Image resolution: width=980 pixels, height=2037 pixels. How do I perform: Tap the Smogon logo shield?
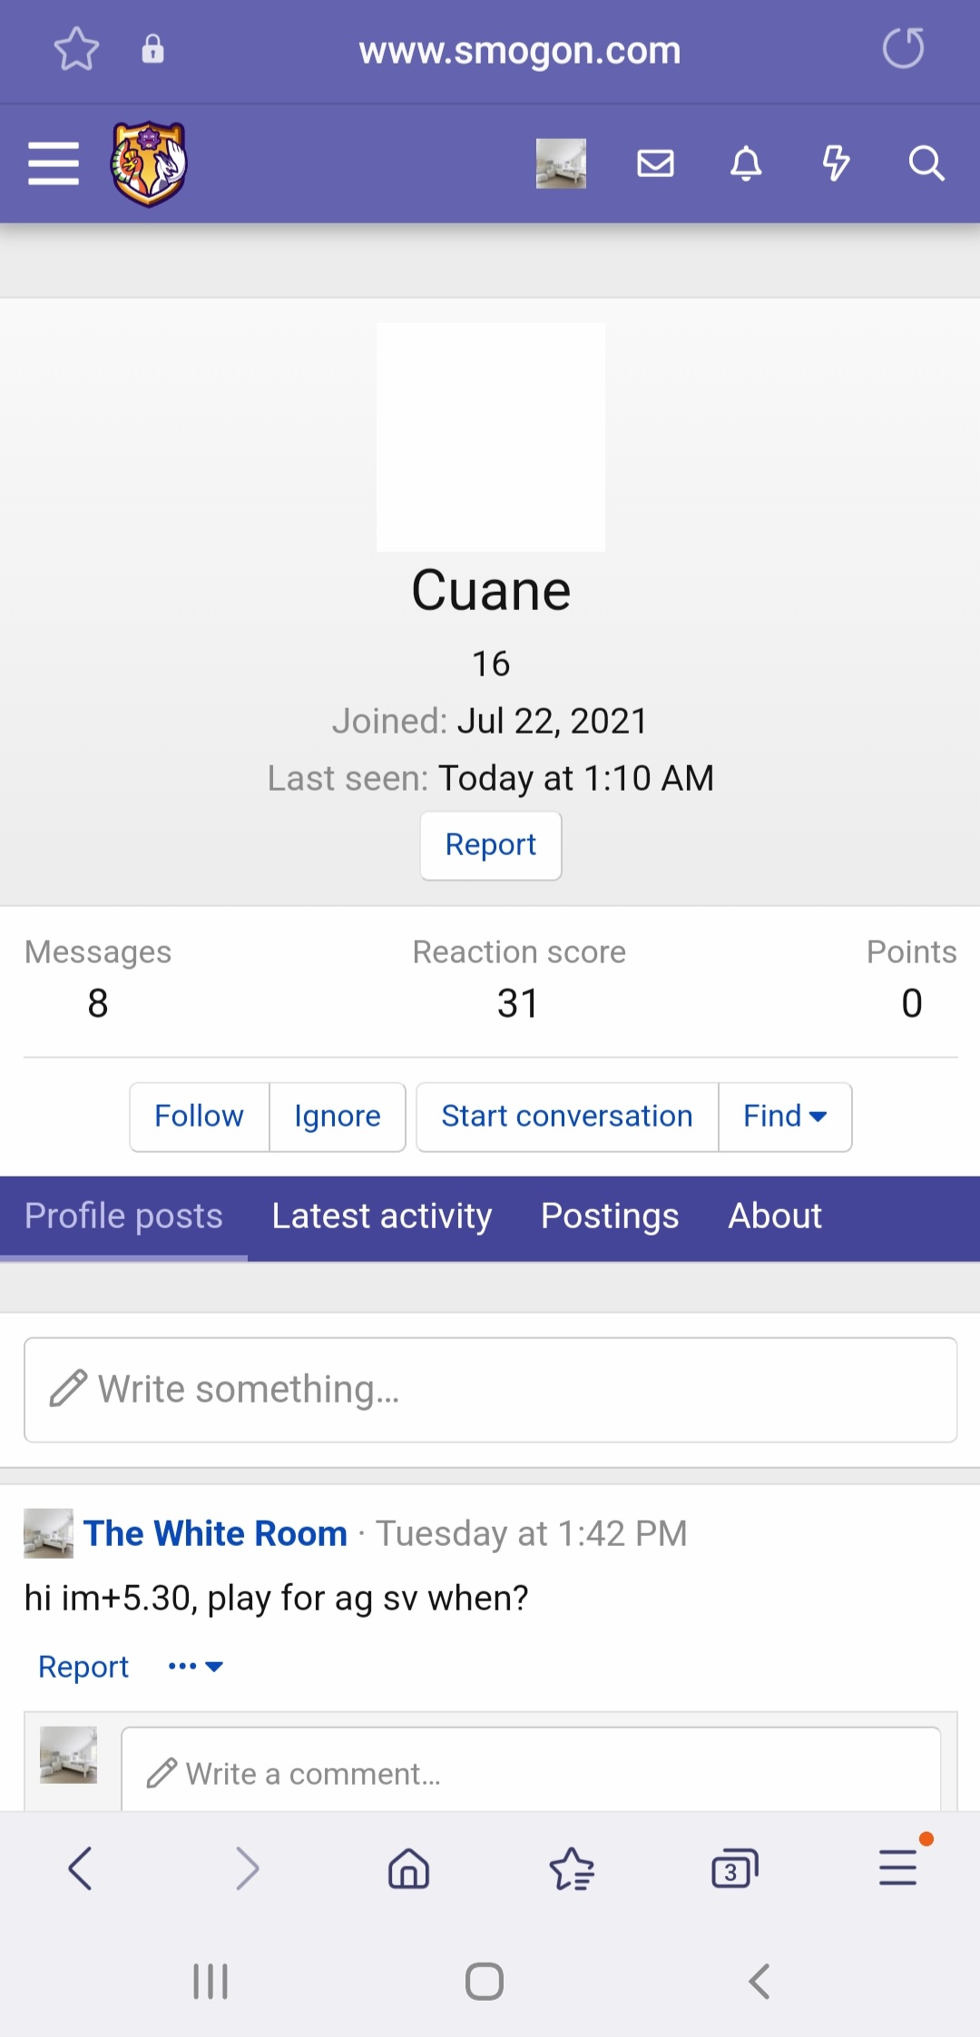click(x=150, y=163)
